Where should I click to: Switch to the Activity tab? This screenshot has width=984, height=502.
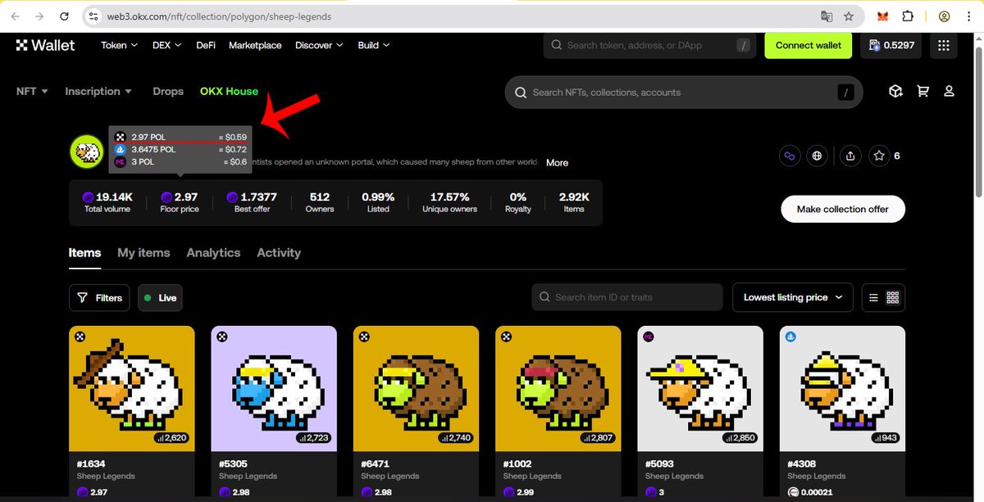[279, 252]
